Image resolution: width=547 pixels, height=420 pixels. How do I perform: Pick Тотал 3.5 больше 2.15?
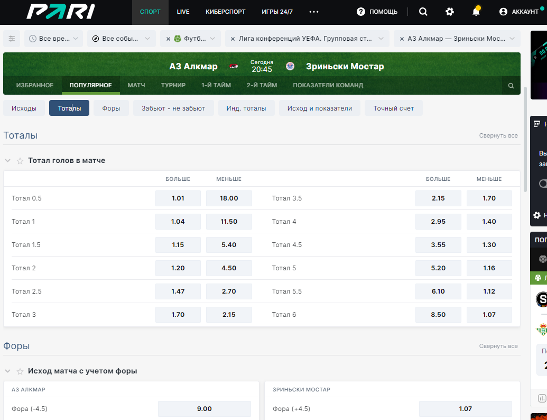pos(438,198)
